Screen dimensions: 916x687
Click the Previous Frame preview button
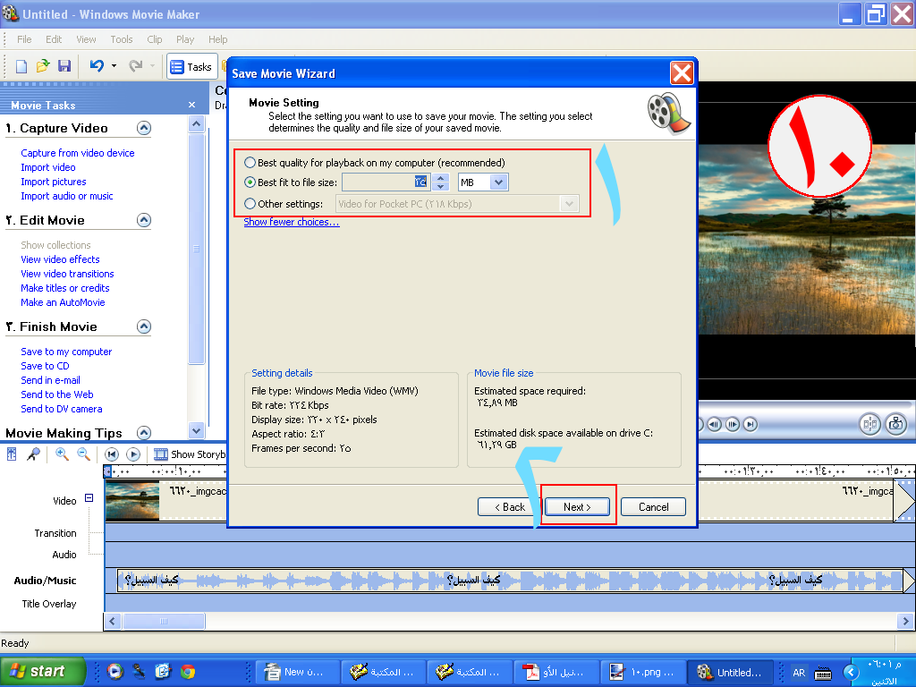714,425
